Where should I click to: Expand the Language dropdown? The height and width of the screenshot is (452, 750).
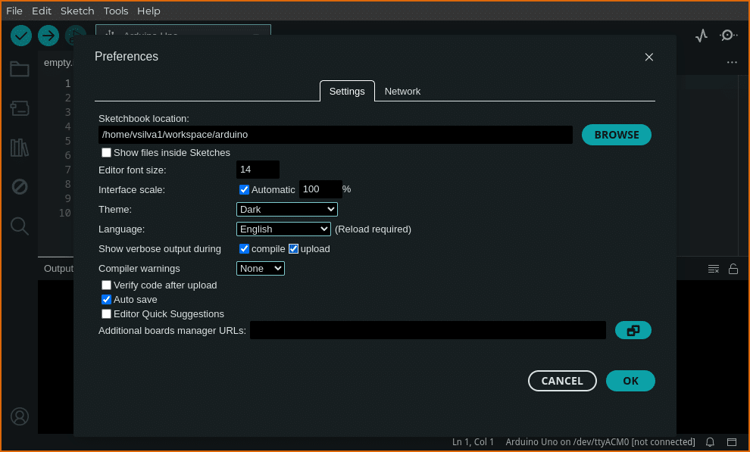pos(283,229)
